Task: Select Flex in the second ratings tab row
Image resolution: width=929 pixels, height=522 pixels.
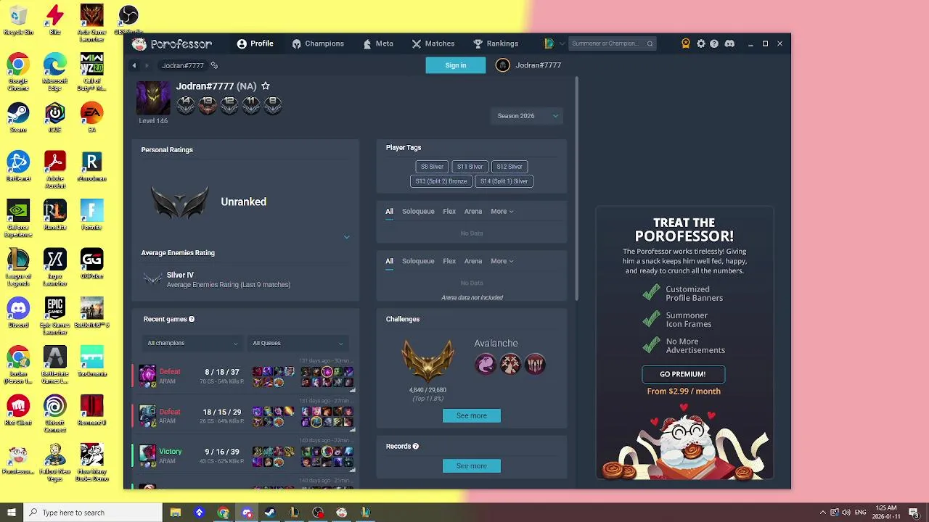Action: click(449, 261)
